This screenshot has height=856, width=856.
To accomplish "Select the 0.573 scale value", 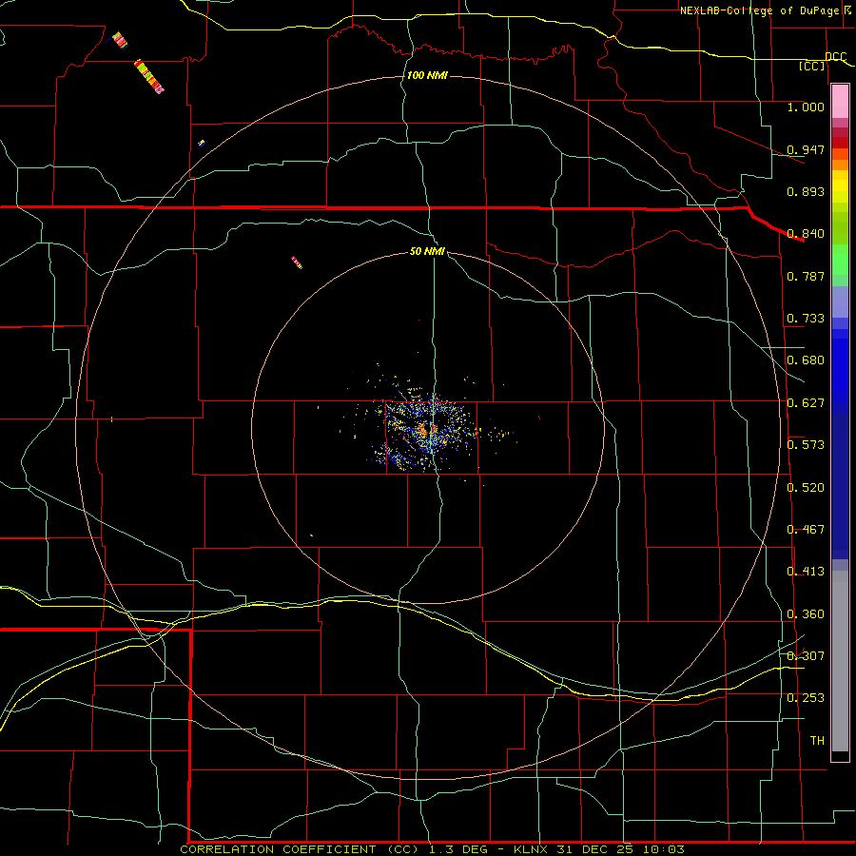I will (806, 445).
